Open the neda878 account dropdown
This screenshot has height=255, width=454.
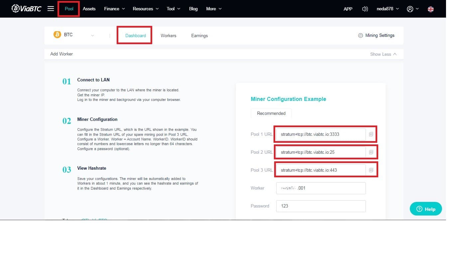388,9
